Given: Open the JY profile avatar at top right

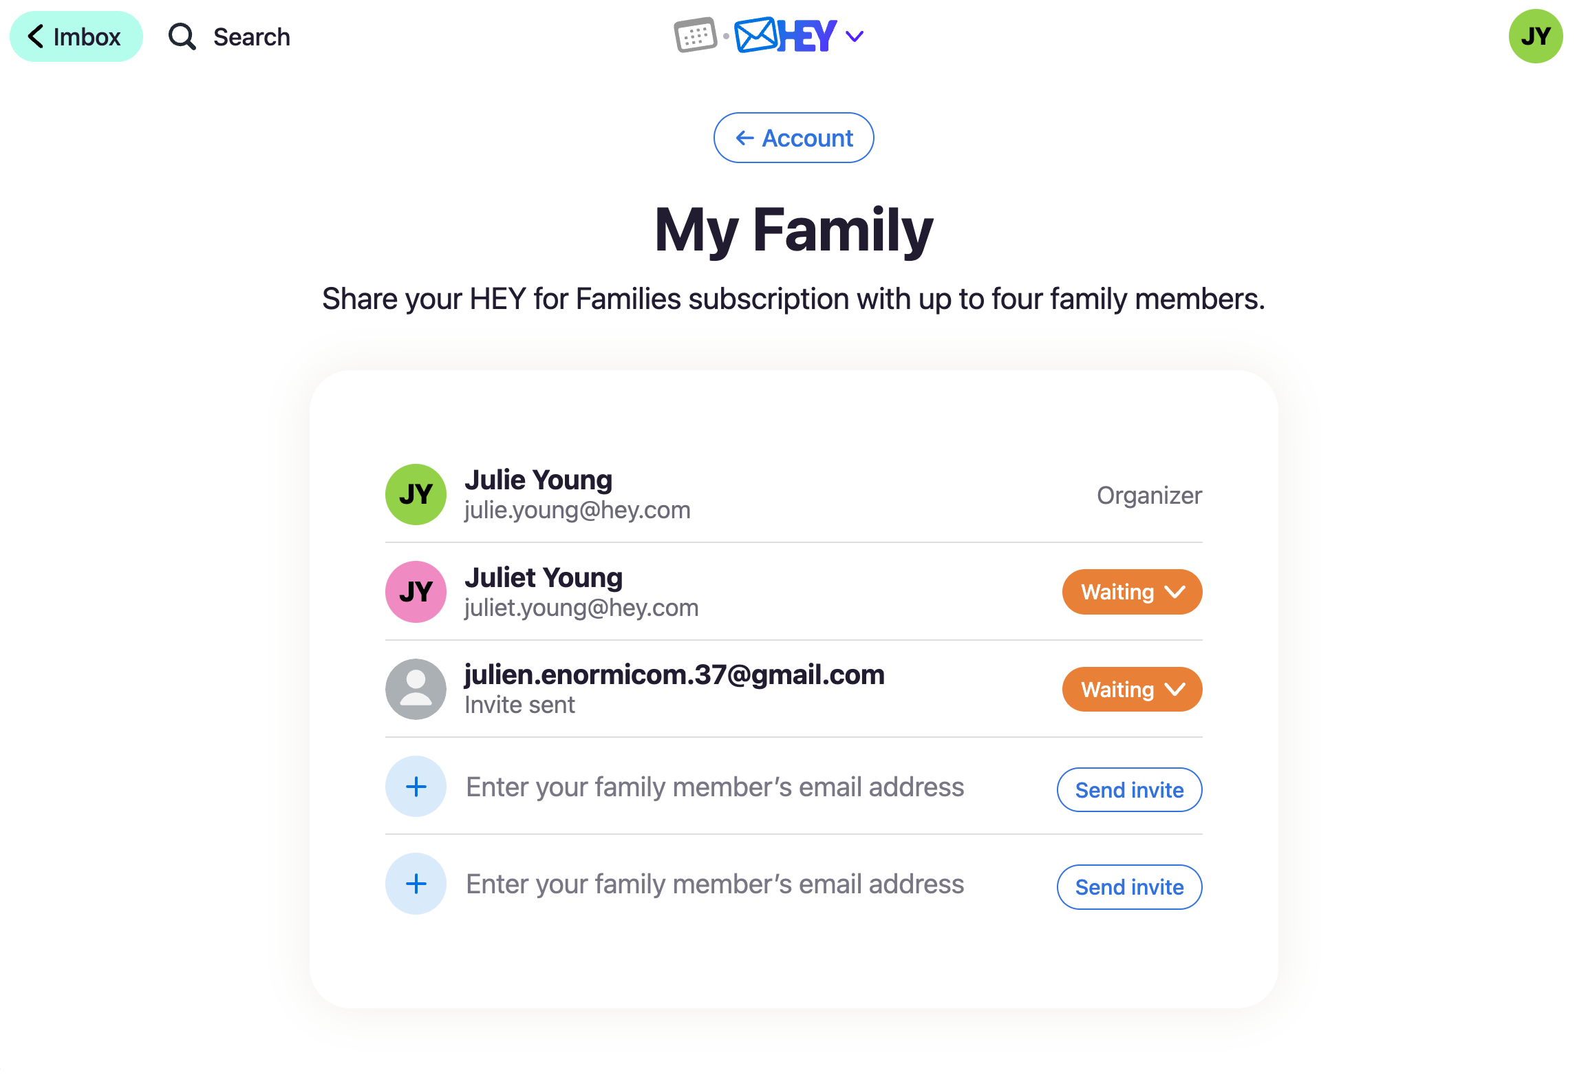Looking at the screenshot, I should [x=1536, y=36].
